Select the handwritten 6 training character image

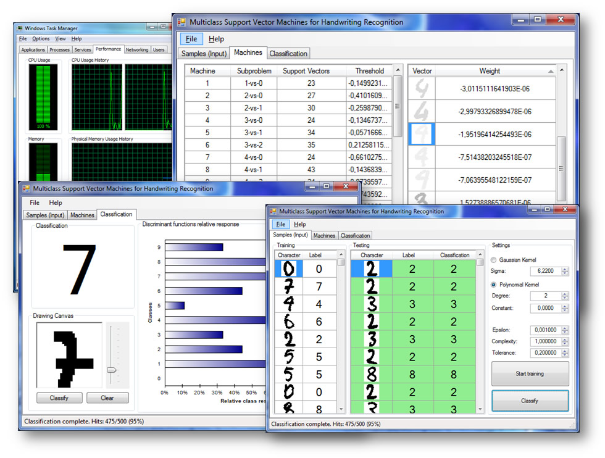click(x=288, y=322)
